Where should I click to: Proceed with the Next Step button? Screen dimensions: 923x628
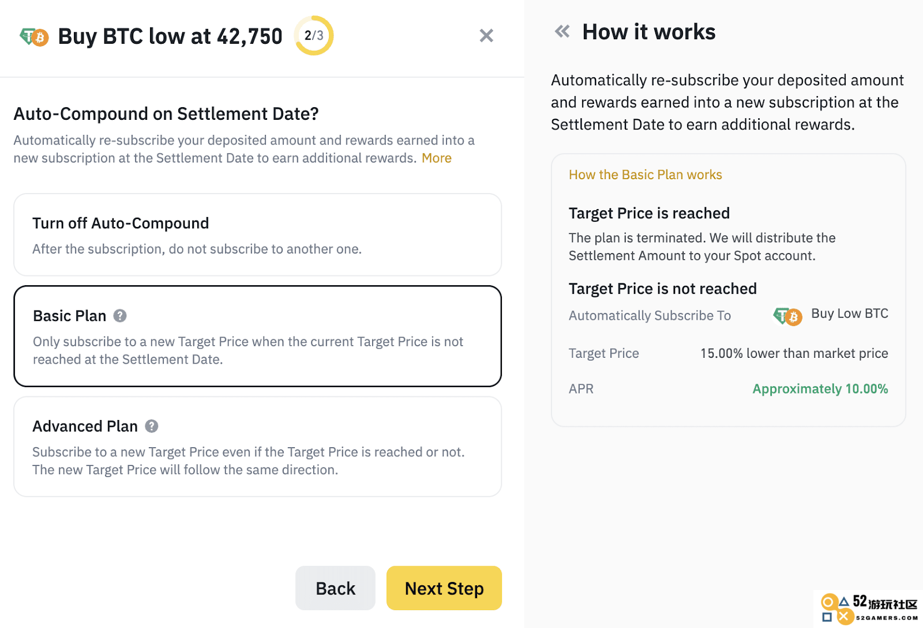[444, 588]
